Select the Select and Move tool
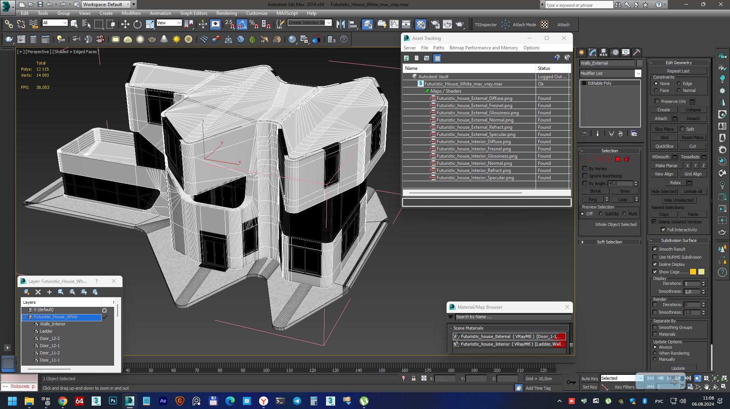730x409 pixels. click(x=125, y=25)
